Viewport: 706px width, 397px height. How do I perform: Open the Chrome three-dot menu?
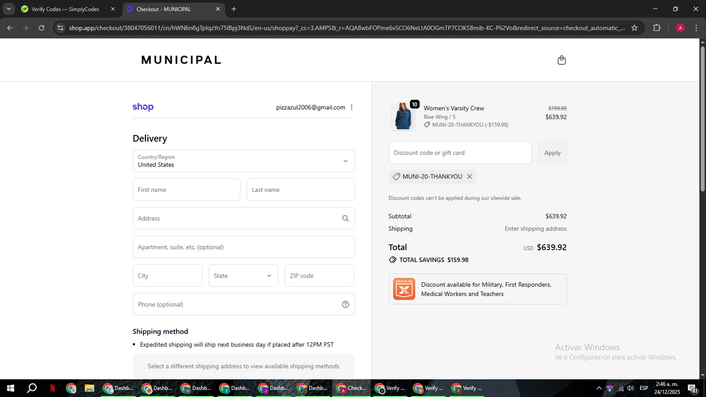coord(696,28)
